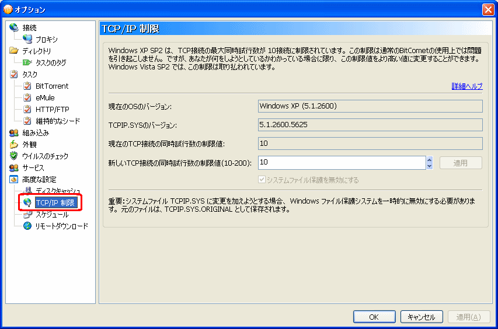This screenshot has width=498, height=329.
Task: Open the プロキシ settings page
Action: point(47,40)
